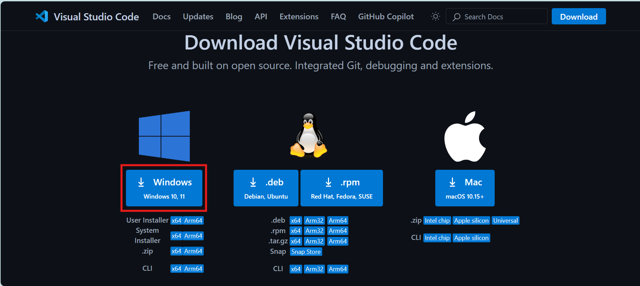Click x64 link in .tar.gz row
Screen dimensions: 640x286
[296, 241]
